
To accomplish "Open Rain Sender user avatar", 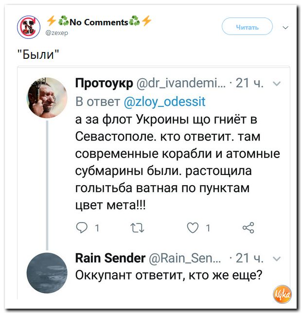I will point(47,273).
